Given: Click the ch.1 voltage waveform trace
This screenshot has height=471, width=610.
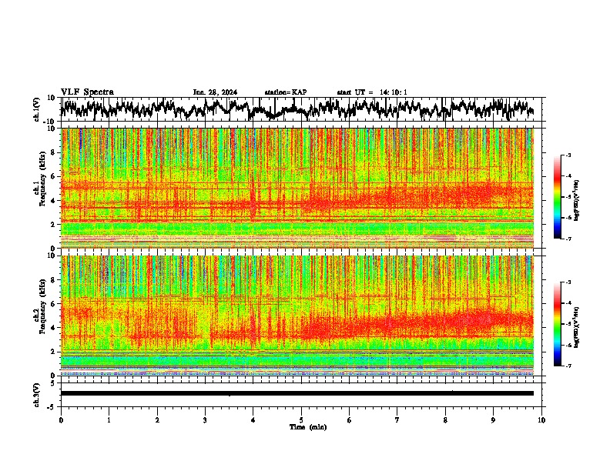Looking at the screenshot, I should pyautogui.click(x=297, y=109).
